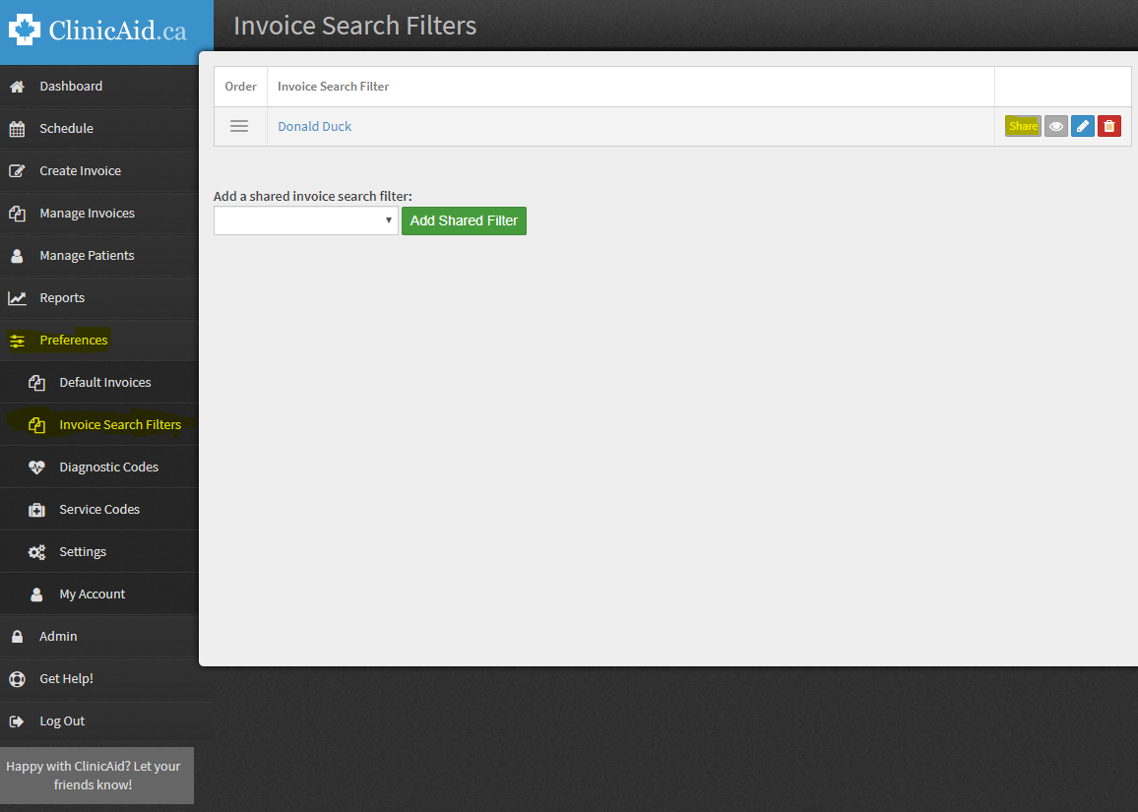Click the Create Invoice pencil icon
Screen dimensions: 1138x812
tap(18, 171)
